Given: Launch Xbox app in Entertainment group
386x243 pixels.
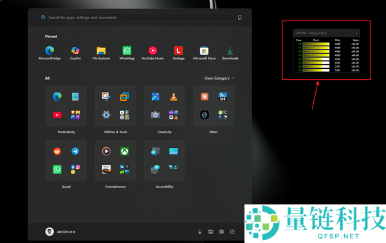Looking at the screenshot, I should (125, 151).
